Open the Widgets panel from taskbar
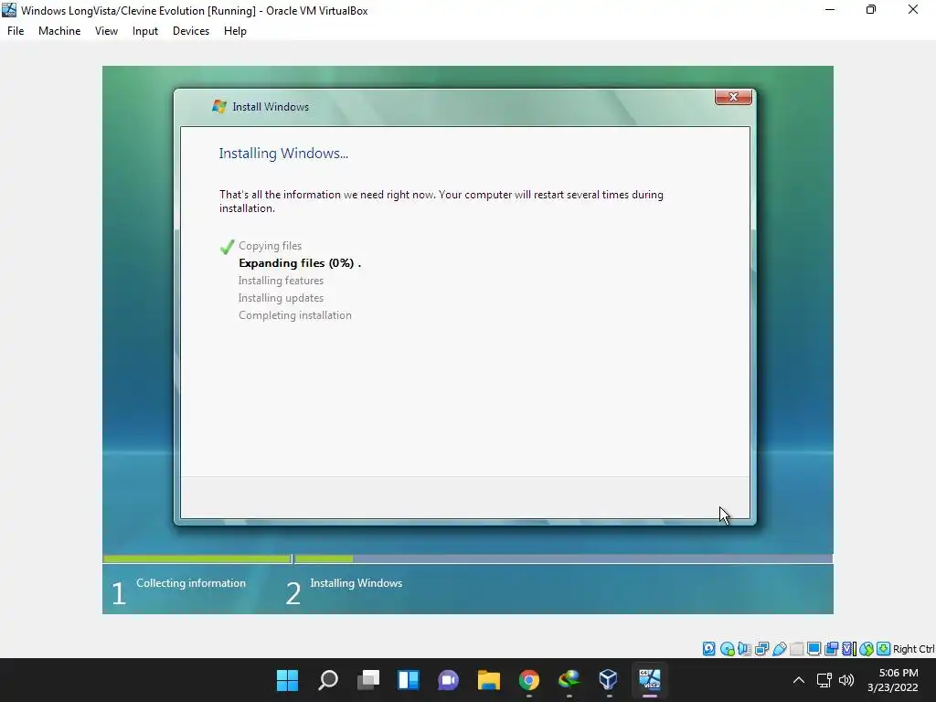Image resolution: width=936 pixels, height=702 pixels. pyautogui.click(x=409, y=680)
